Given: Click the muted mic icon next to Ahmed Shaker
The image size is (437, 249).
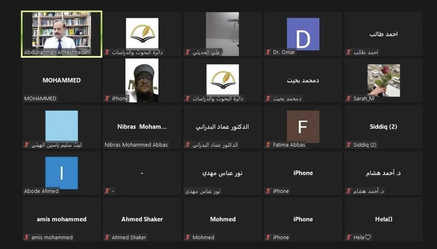Looking at the screenshot, I should click(x=107, y=237).
